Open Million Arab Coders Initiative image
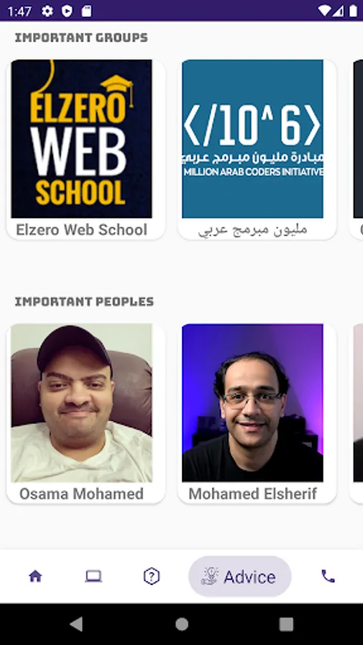The height and width of the screenshot is (645, 363). click(x=253, y=138)
